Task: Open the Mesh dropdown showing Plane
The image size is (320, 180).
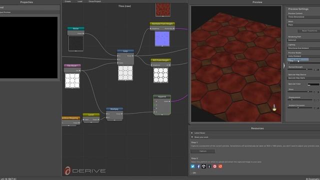Action: [303, 25]
